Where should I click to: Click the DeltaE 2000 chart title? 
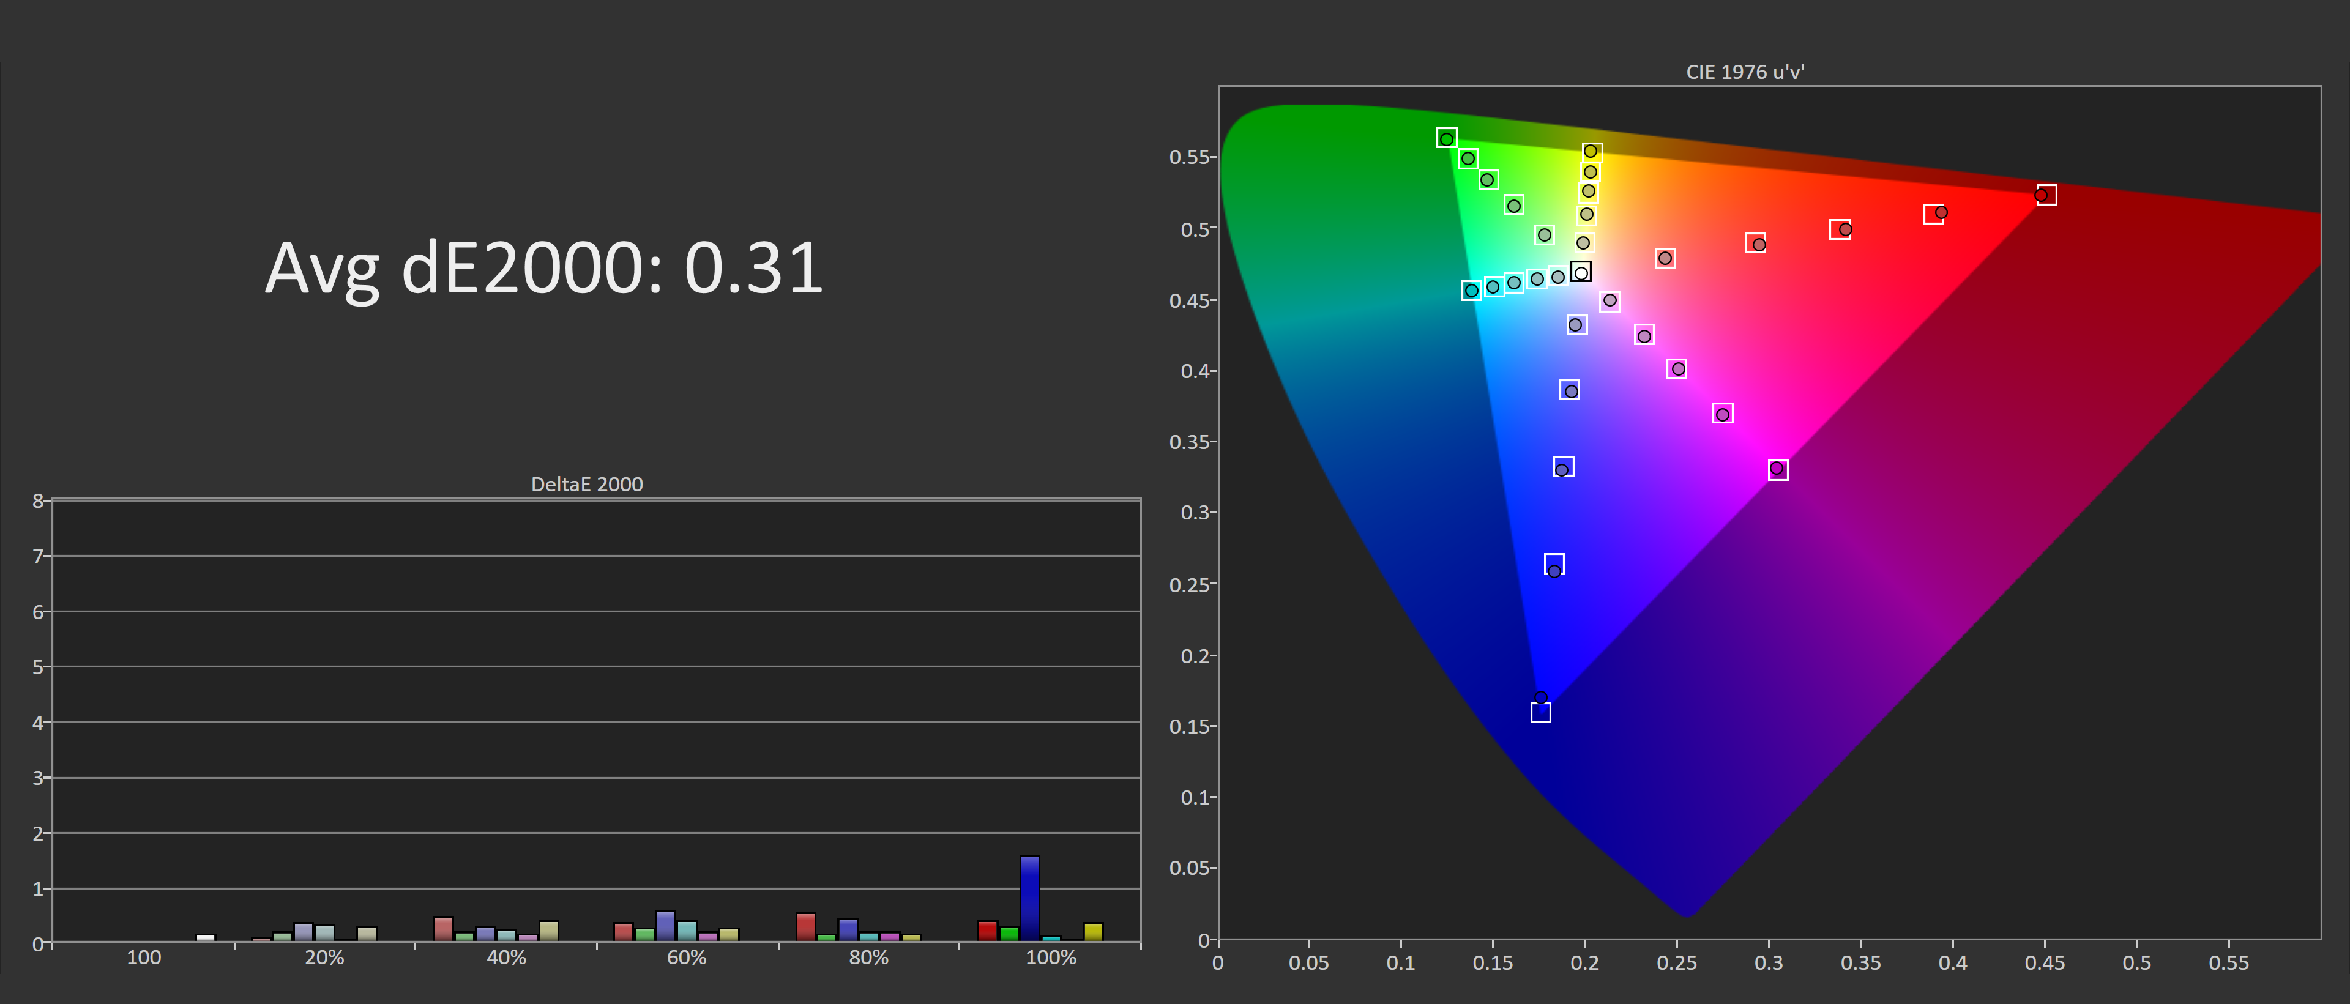pyautogui.click(x=587, y=484)
